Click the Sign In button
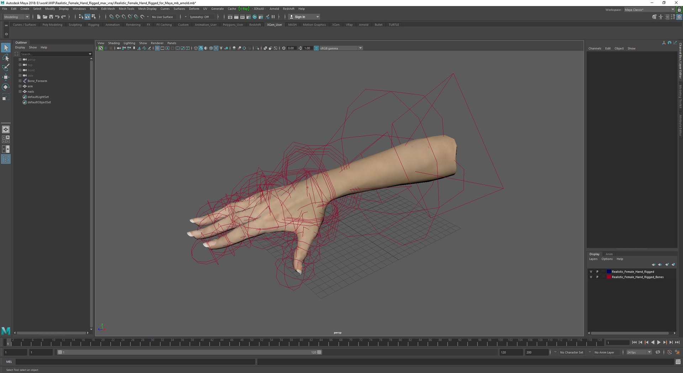This screenshot has height=373, width=683. pyautogui.click(x=304, y=17)
